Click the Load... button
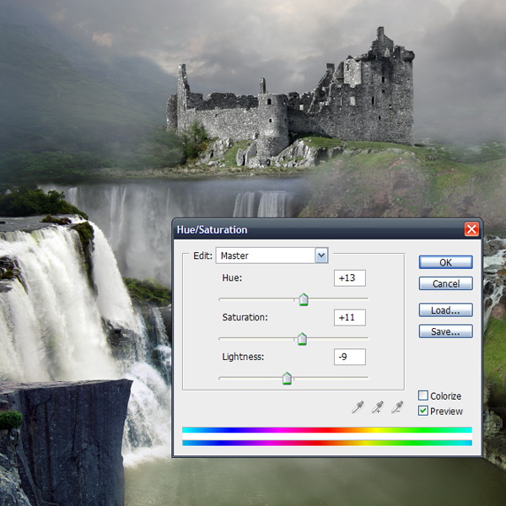The height and width of the screenshot is (506, 506). point(445,310)
